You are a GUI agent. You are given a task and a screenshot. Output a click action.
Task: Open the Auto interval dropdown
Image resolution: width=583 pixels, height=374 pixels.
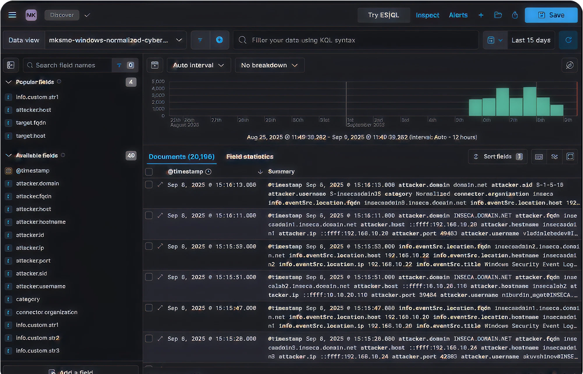[x=199, y=65]
